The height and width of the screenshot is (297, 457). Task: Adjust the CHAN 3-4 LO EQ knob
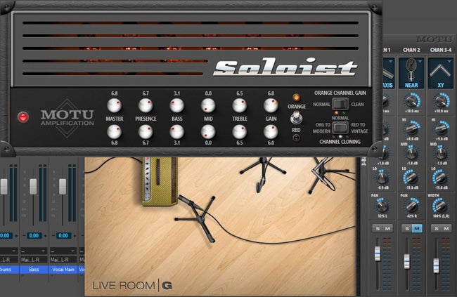(x=441, y=178)
